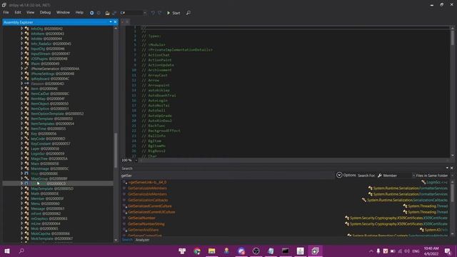Select the KeyConstant @02000057 class
This screenshot has height=257, width=457.
tap(51, 143)
